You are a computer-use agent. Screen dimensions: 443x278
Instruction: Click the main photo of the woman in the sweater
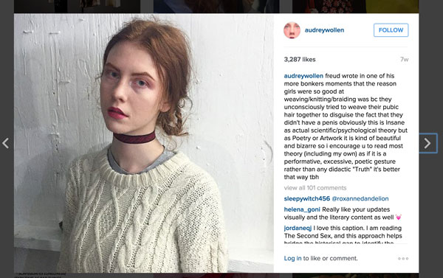144,143
